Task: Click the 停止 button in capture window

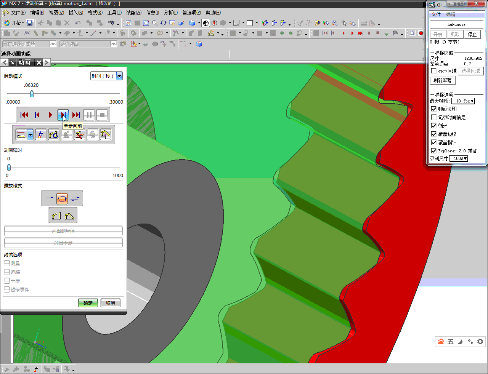Action: click(472, 34)
